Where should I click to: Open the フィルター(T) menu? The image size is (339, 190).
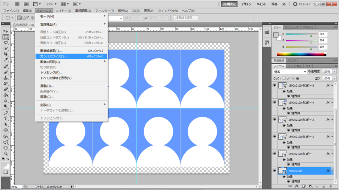point(104,11)
